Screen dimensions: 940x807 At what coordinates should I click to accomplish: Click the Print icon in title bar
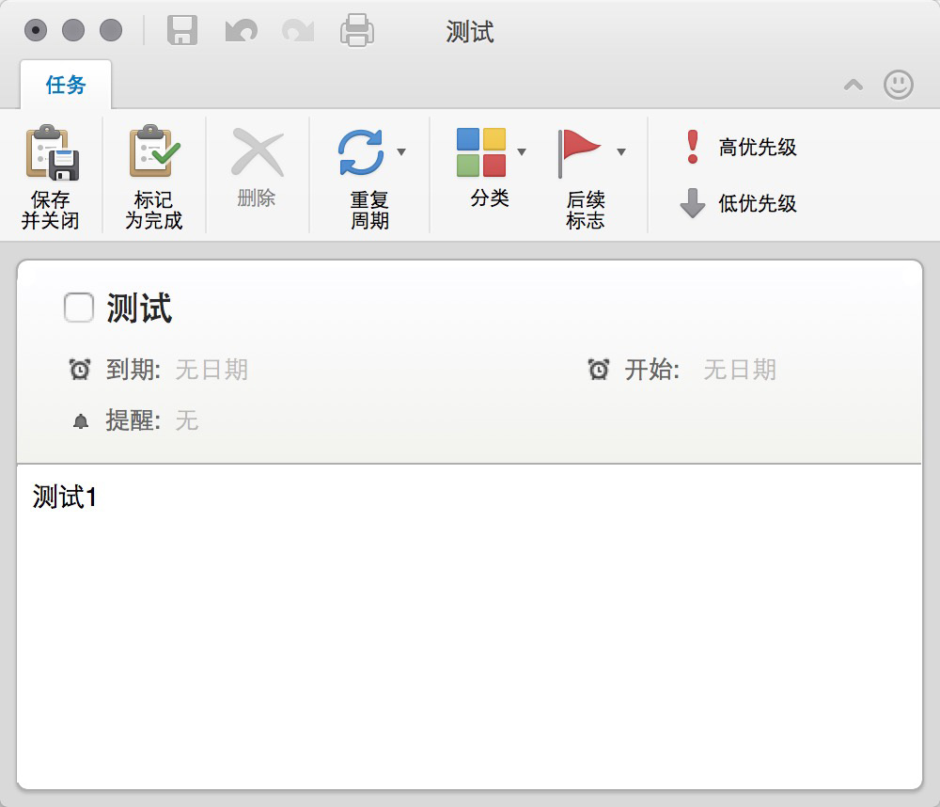pyautogui.click(x=357, y=30)
